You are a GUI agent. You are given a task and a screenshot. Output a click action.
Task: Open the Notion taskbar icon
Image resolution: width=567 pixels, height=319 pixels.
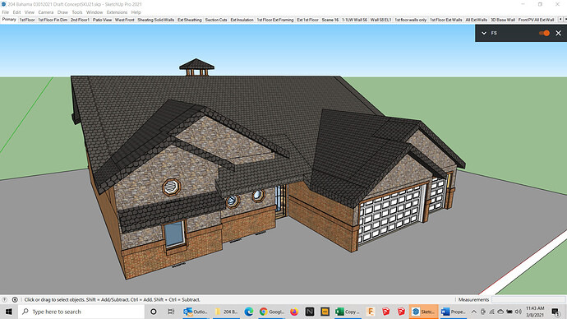[310, 312]
